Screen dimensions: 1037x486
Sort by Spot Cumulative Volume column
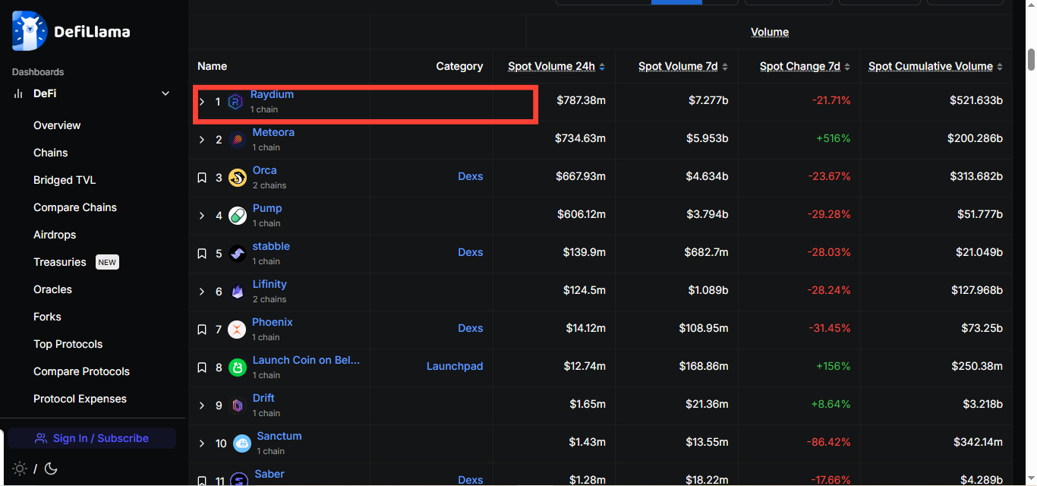936,66
